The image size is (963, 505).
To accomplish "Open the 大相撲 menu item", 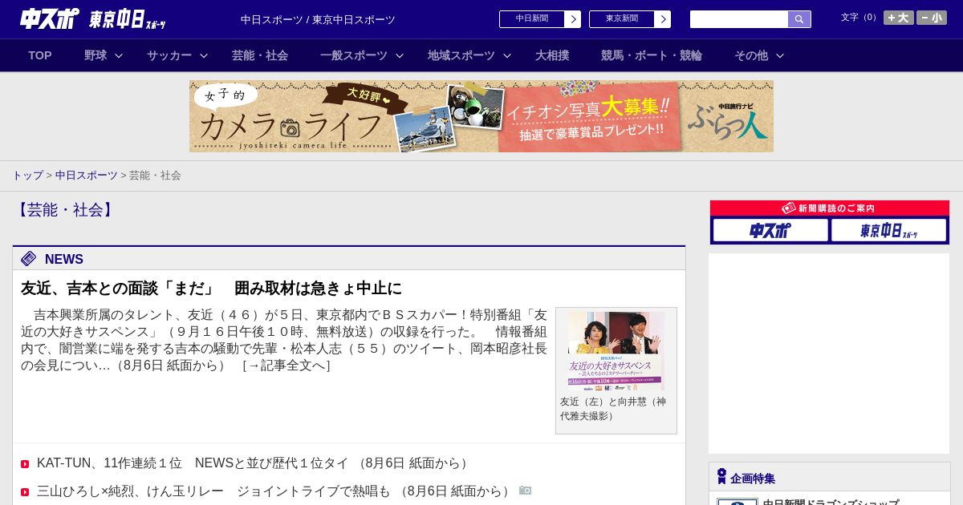I will 552,55.
